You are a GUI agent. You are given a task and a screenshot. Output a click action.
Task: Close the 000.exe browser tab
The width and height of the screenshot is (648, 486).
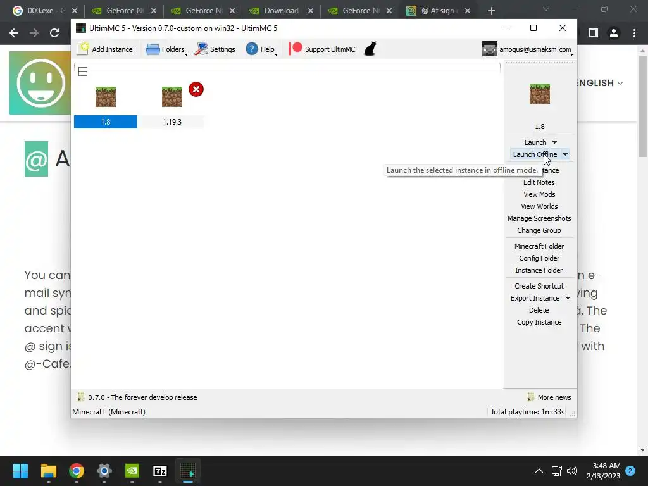pyautogui.click(x=75, y=11)
